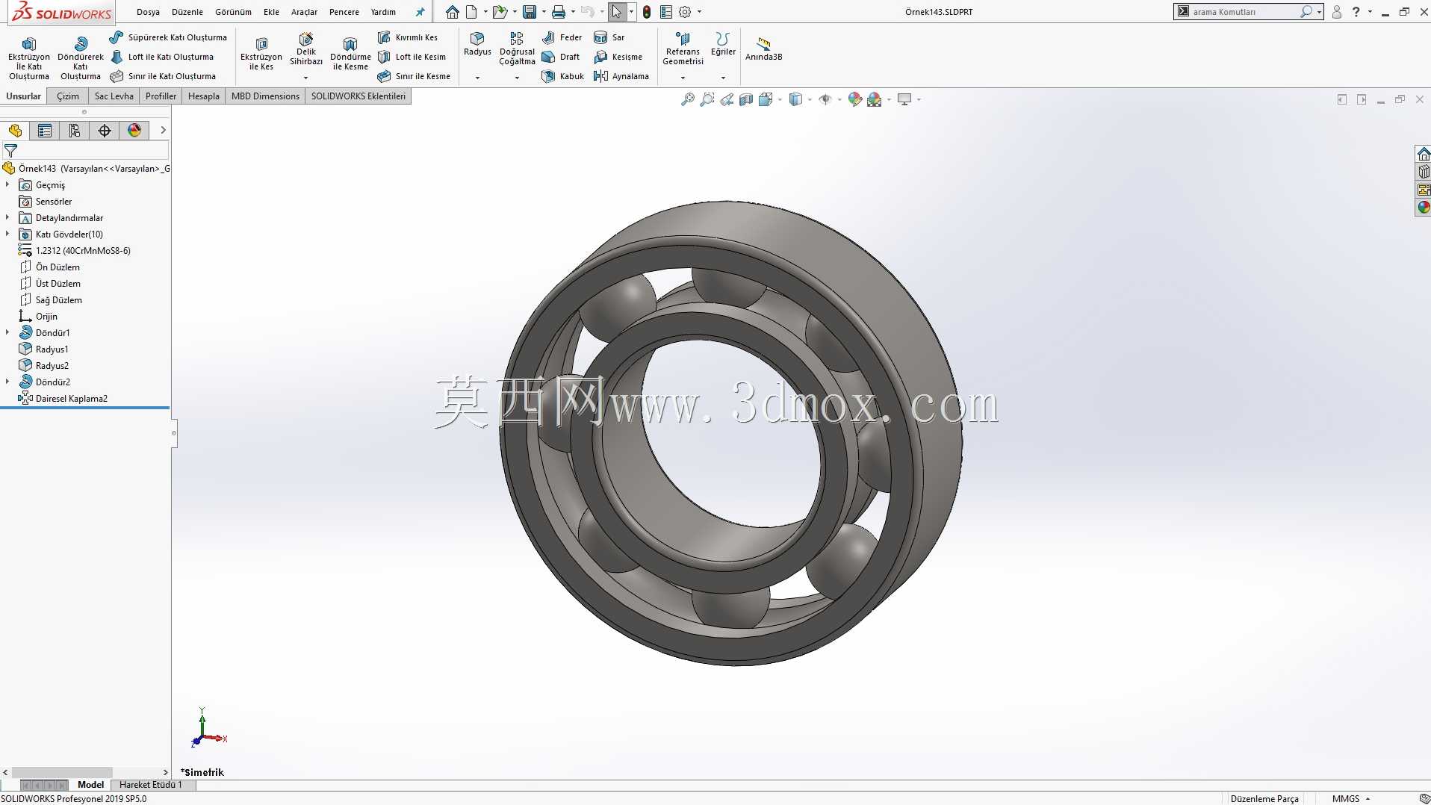Click the Feder tool

click(x=562, y=37)
